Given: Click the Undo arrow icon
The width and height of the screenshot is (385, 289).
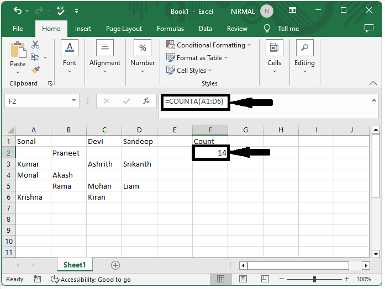Looking at the screenshot, I should (x=18, y=11).
